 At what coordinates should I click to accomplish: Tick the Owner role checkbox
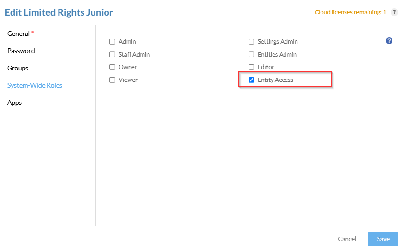point(112,67)
